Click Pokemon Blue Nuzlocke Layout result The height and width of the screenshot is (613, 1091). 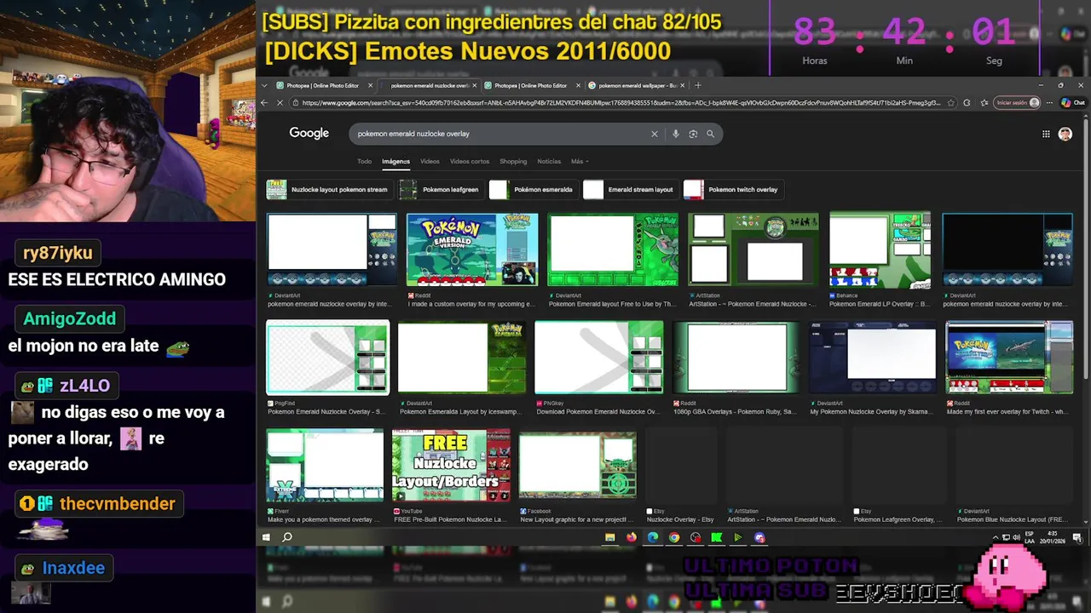[1012, 519]
